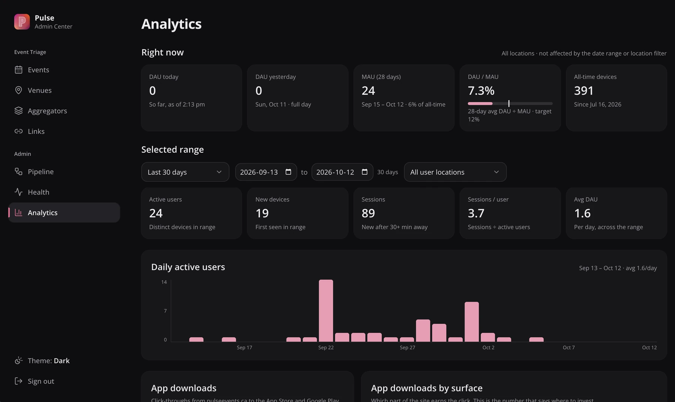Switch to the Health page
This screenshot has height=402, width=675.
point(64,192)
